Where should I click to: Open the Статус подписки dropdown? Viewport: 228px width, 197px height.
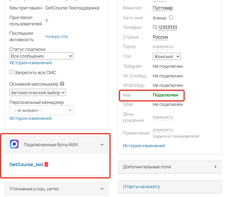pos(41,56)
